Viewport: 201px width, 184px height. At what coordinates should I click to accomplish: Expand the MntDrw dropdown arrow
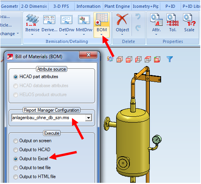[x=84, y=35]
